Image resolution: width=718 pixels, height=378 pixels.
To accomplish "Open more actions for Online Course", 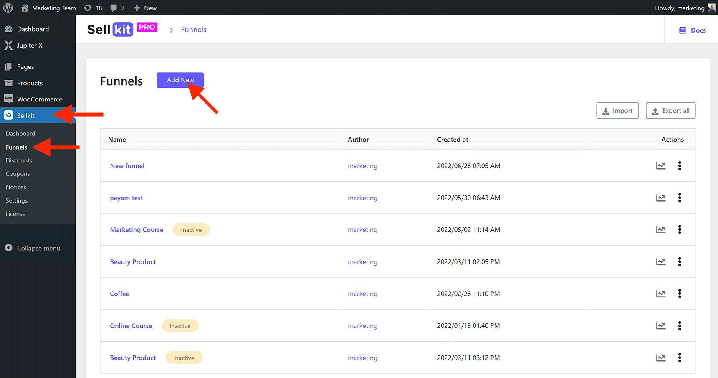I will tap(680, 326).
